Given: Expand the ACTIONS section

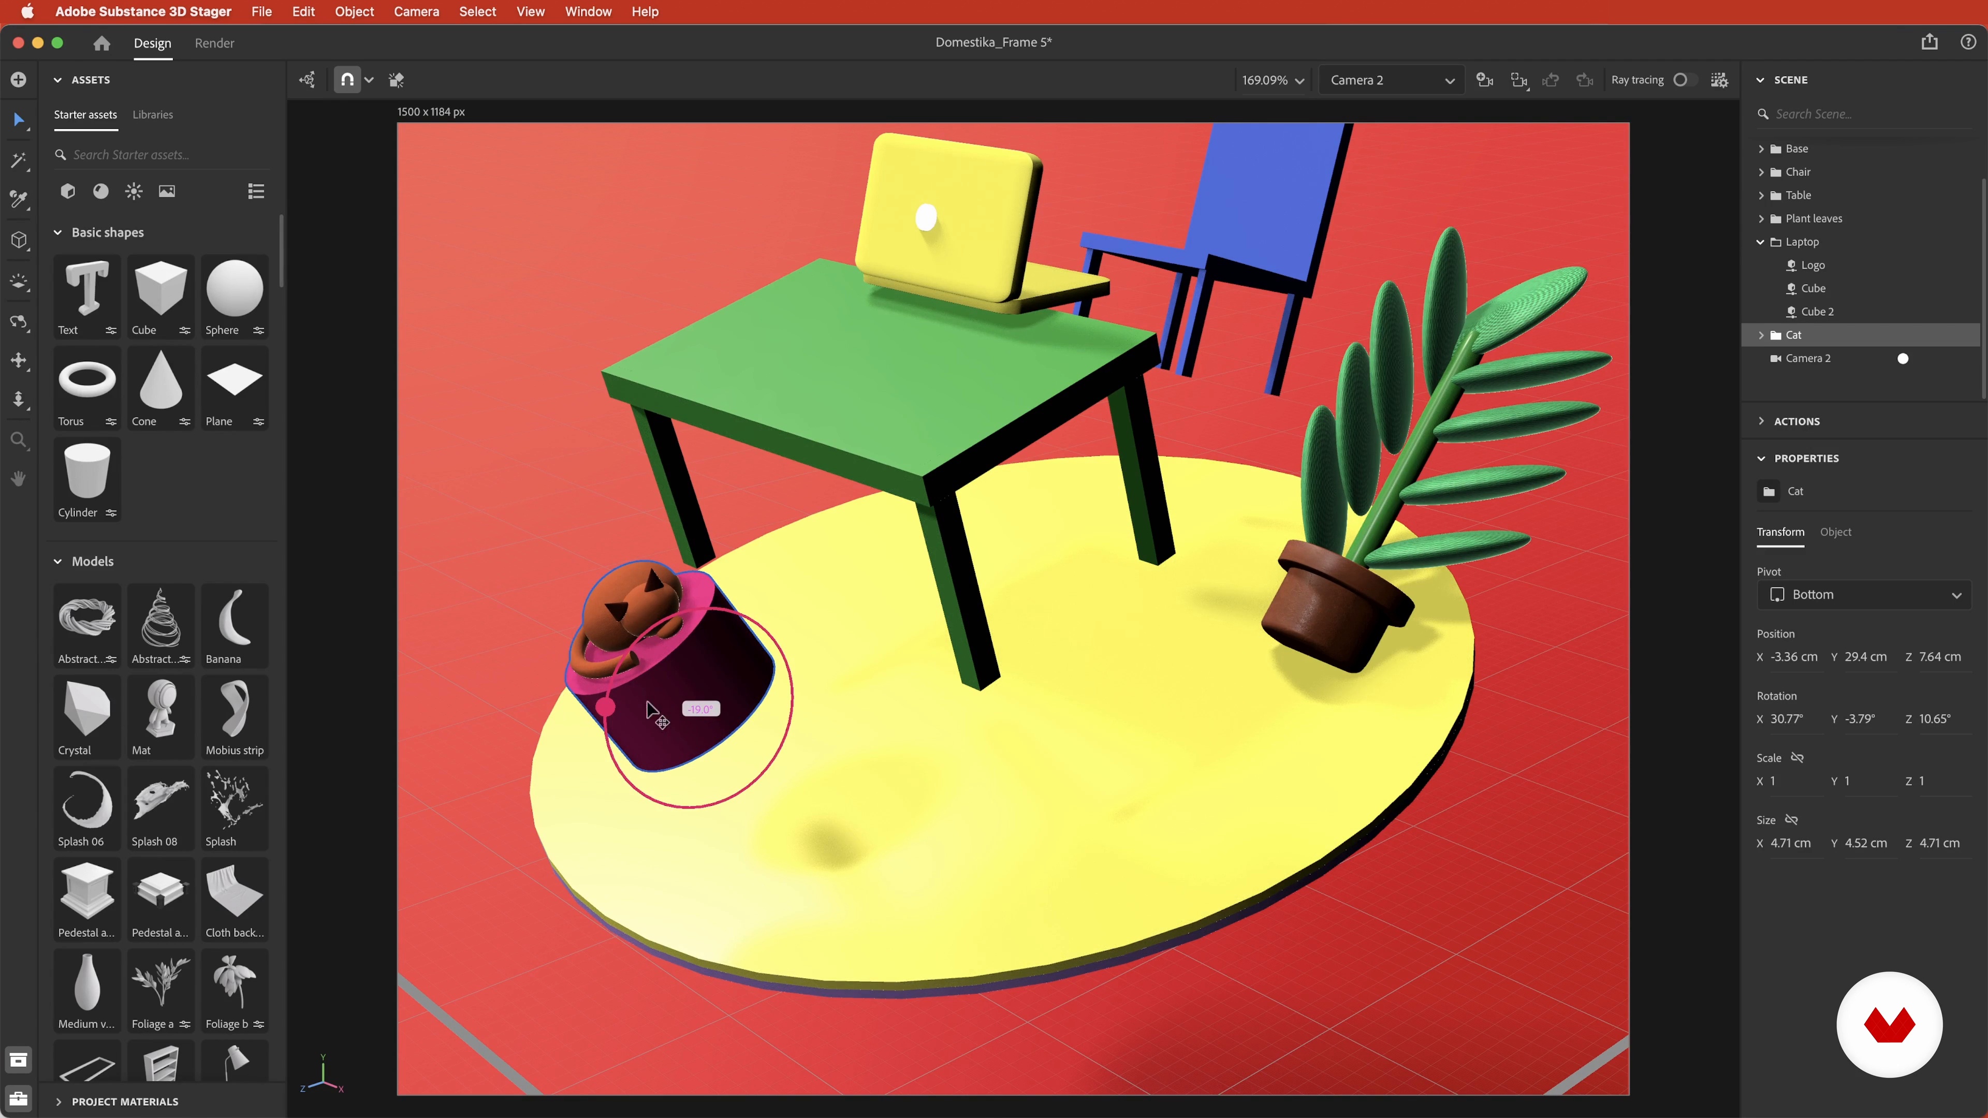Looking at the screenshot, I should (1761, 421).
